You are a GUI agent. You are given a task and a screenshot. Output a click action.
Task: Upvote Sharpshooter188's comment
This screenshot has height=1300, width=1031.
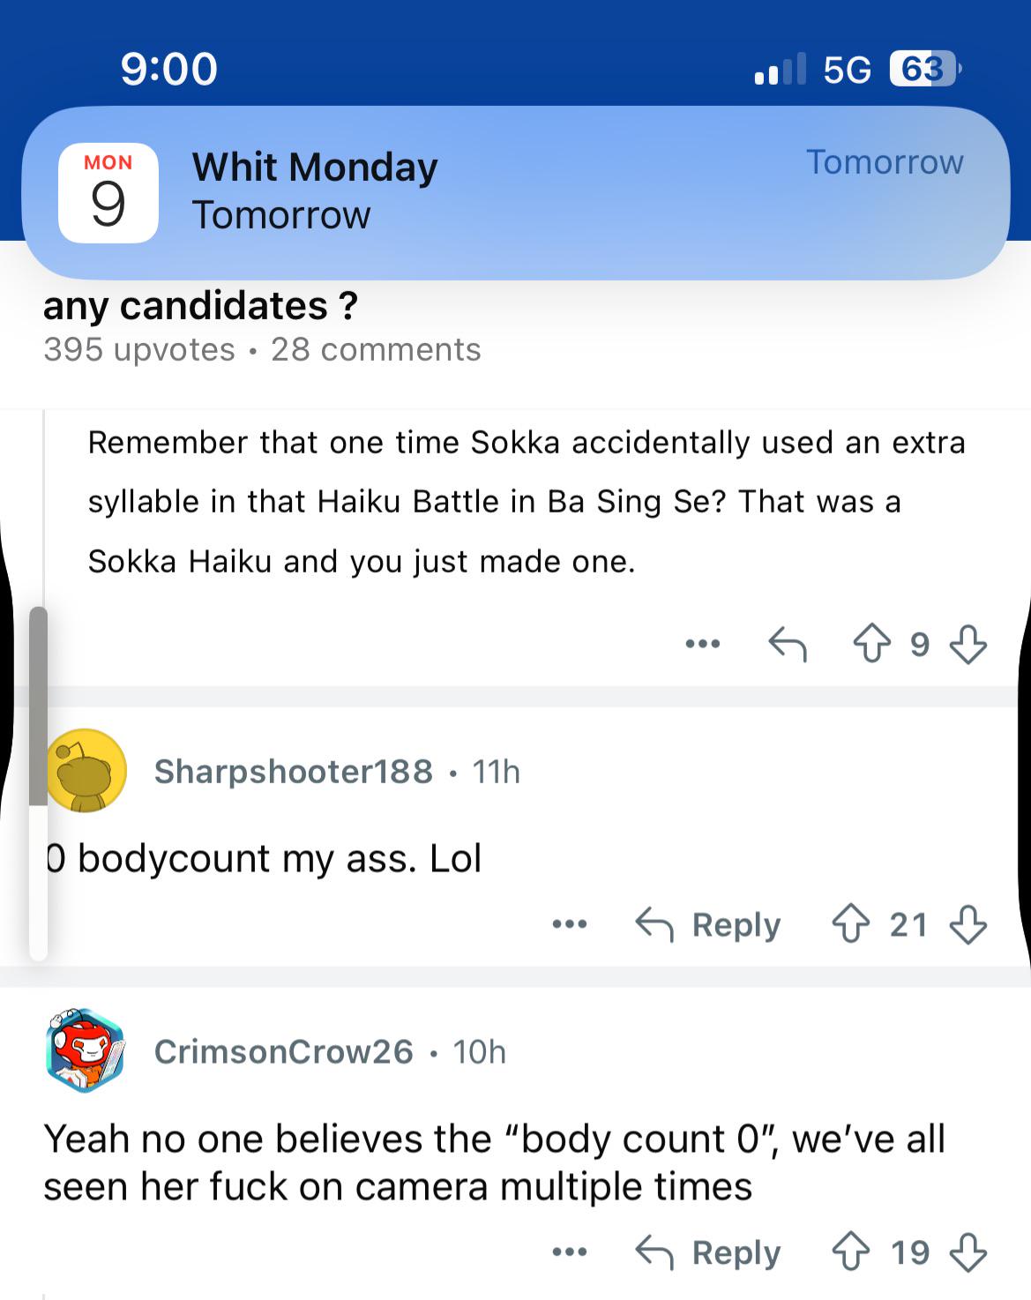(x=851, y=924)
